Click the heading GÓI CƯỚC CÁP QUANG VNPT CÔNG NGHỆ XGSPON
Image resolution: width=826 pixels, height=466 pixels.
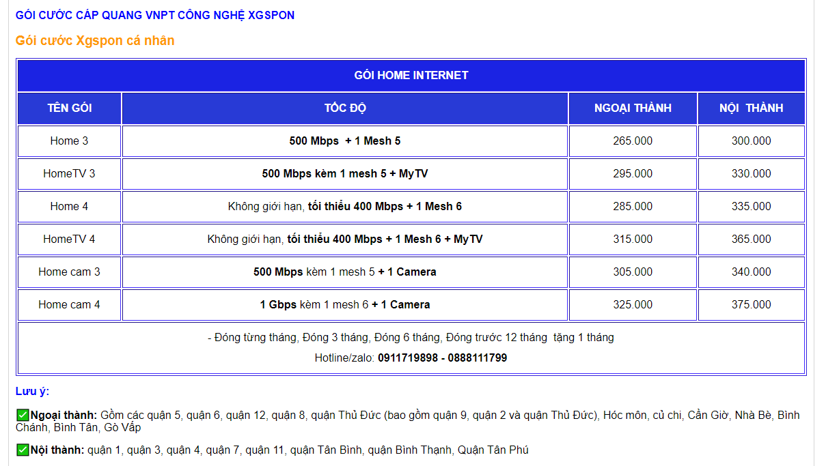tap(155, 15)
